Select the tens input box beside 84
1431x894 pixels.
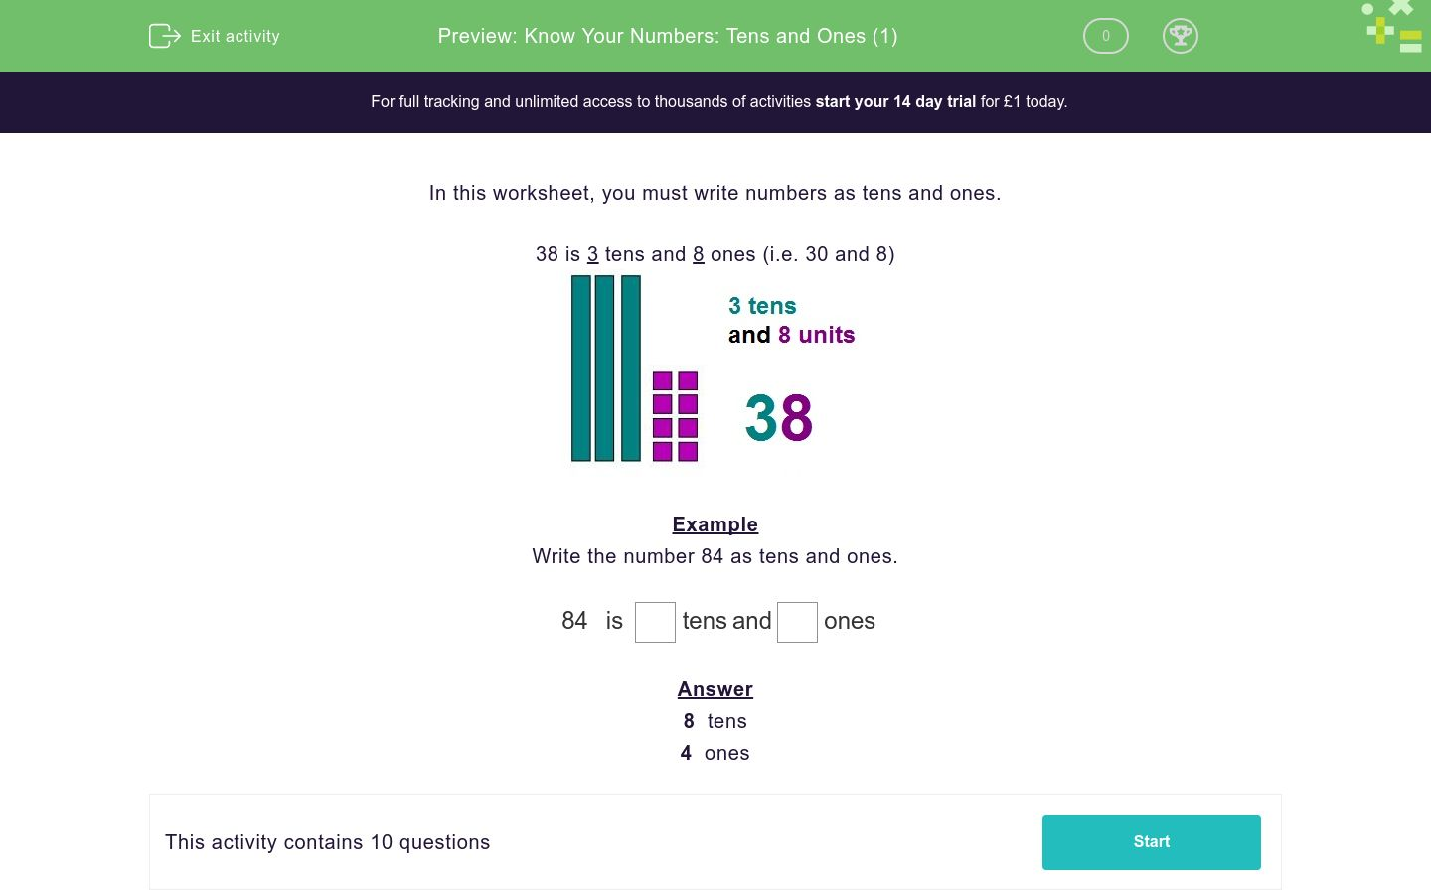[x=655, y=622]
